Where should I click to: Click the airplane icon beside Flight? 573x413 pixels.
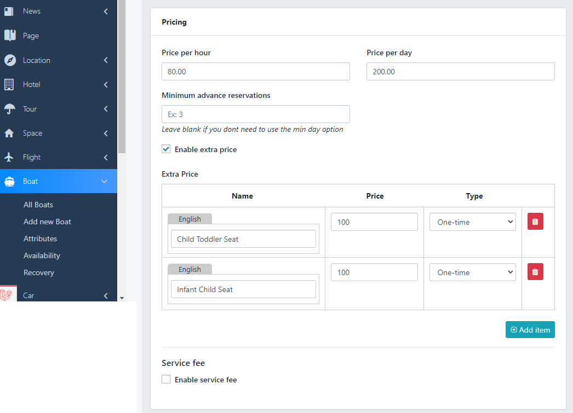point(9,157)
